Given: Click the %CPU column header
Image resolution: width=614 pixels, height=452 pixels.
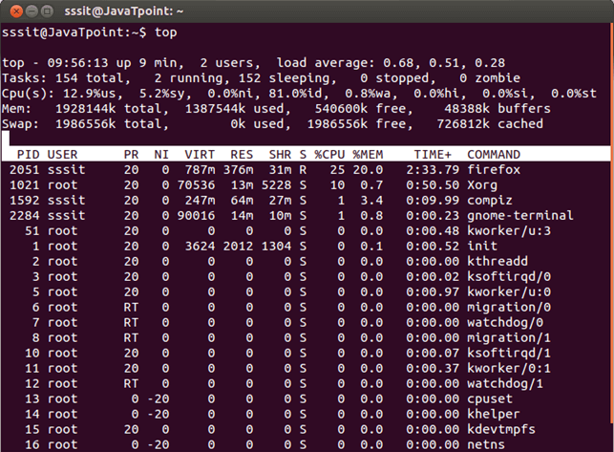Looking at the screenshot, I should (x=329, y=155).
